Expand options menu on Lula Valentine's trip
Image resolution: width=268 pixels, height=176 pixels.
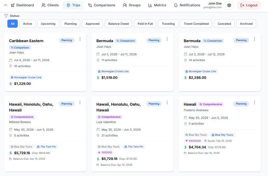point(167,103)
